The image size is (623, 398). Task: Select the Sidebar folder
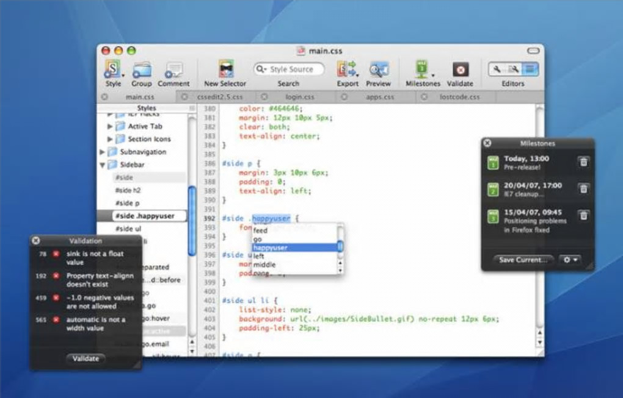[x=126, y=165]
